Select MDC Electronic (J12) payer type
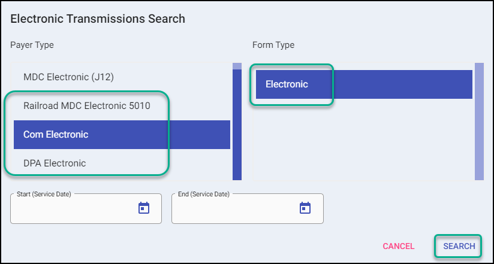The height and width of the screenshot is (264, 494). tap(68, 77)
